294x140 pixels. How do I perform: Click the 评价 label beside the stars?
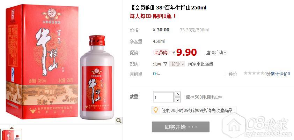coord(233,74)
